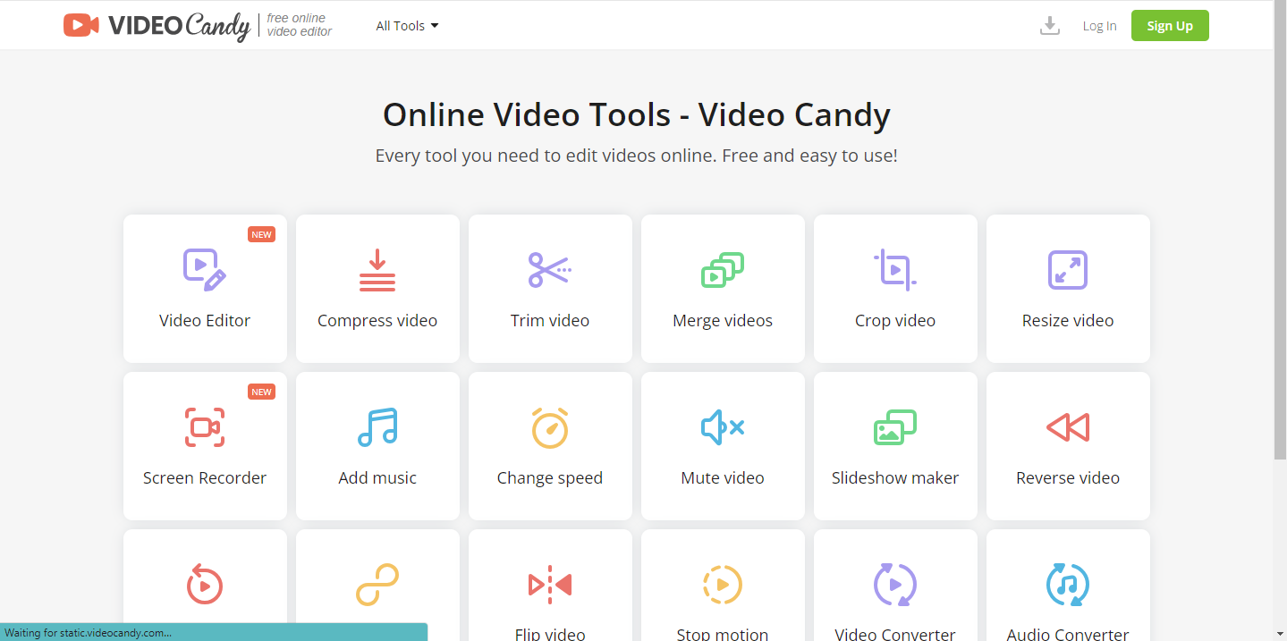Open the Crop video label
1287x641 pixels.
click(895, 321)
